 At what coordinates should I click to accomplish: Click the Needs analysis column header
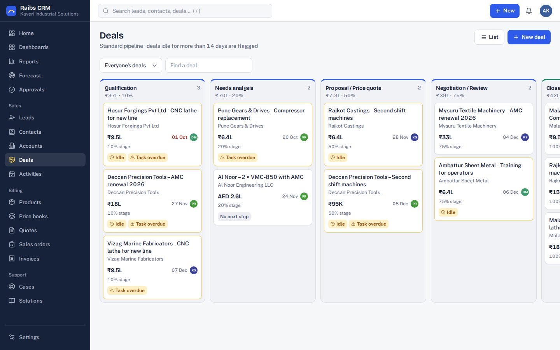point(234,88)
